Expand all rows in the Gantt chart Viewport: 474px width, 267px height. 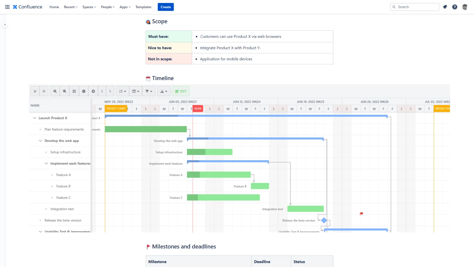tap(35, 91)
